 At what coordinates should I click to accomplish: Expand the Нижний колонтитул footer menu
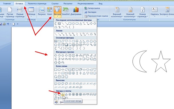pos(130,12)
